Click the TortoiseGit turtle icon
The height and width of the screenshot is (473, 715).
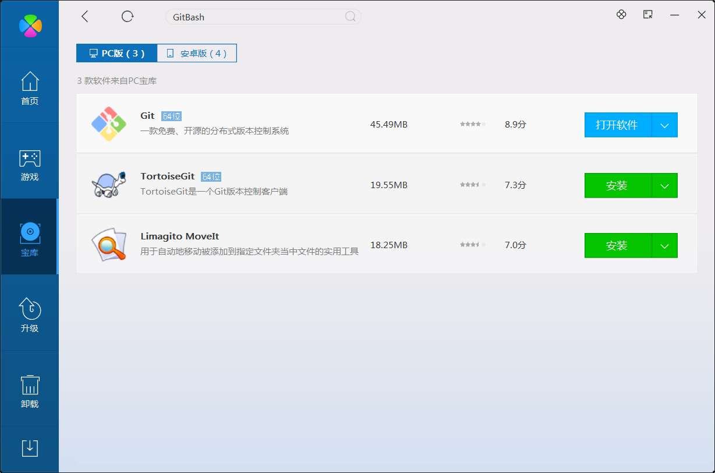tap(109, 185)
